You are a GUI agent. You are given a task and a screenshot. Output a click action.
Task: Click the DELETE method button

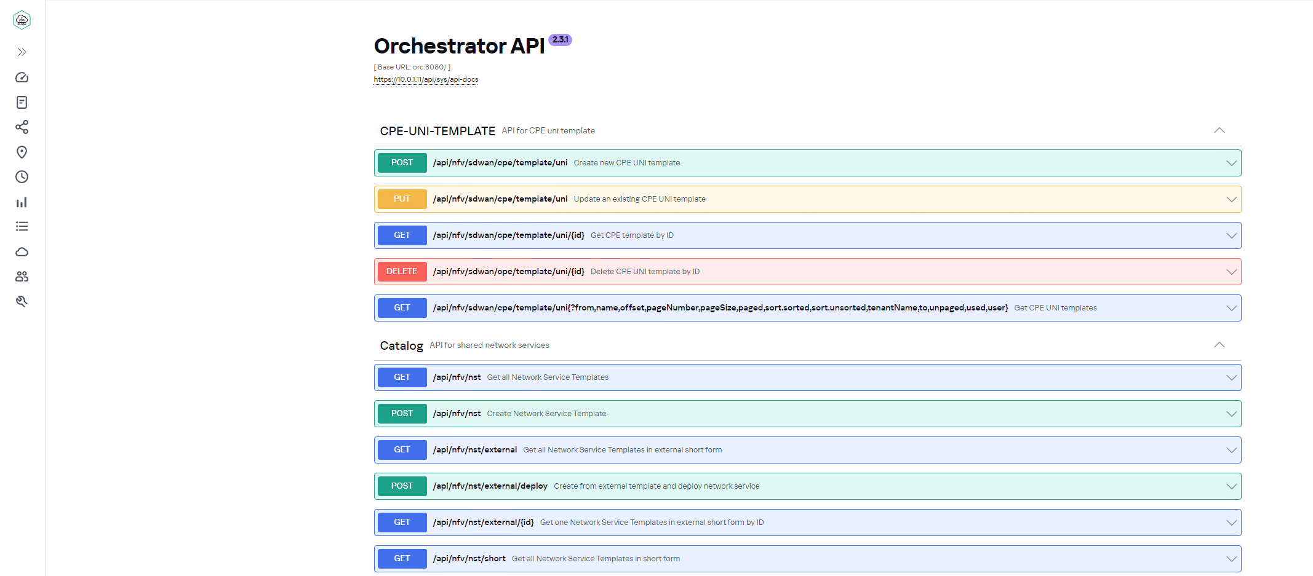402,272
